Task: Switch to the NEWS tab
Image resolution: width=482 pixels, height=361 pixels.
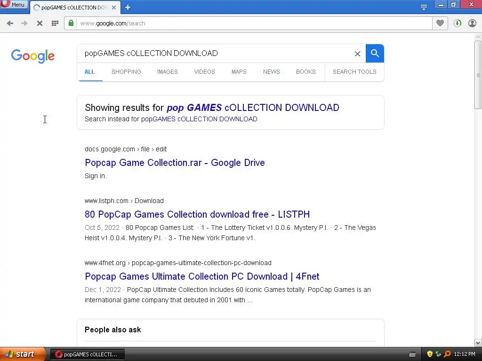Action: coord(272,72)
